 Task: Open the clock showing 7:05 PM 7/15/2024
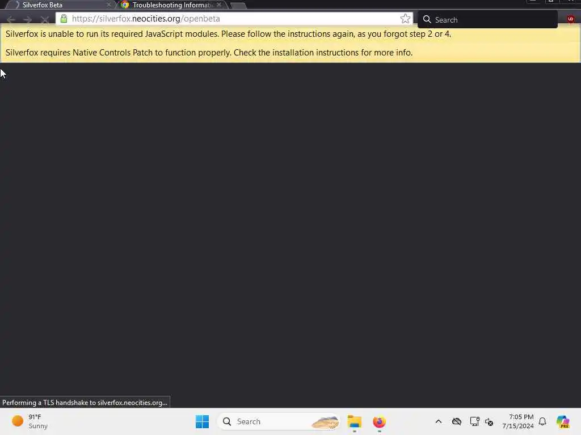point(518,421)
